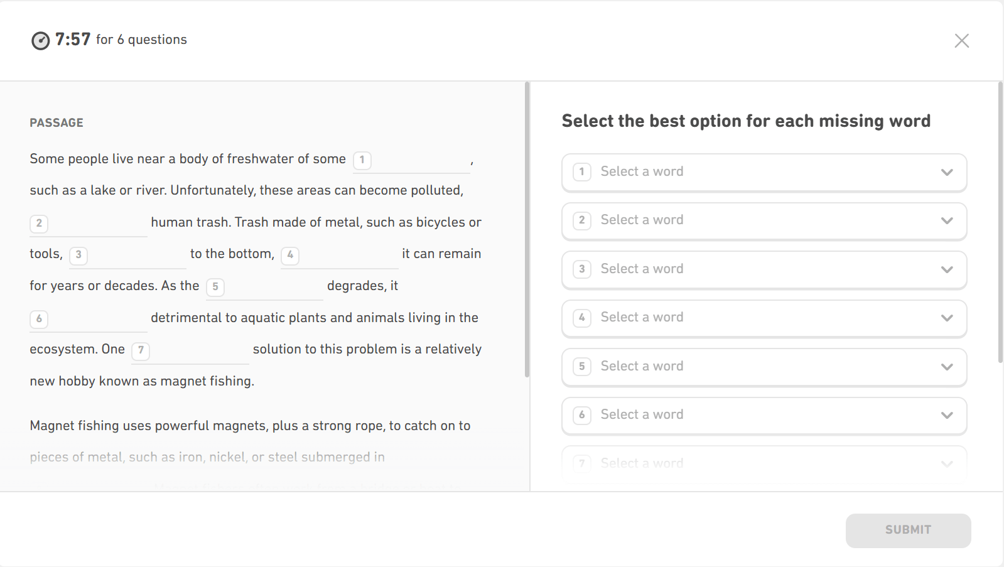Open dropdown 2 to choose a word
This screenshot has width=1004, height=567.
[764, 220]
